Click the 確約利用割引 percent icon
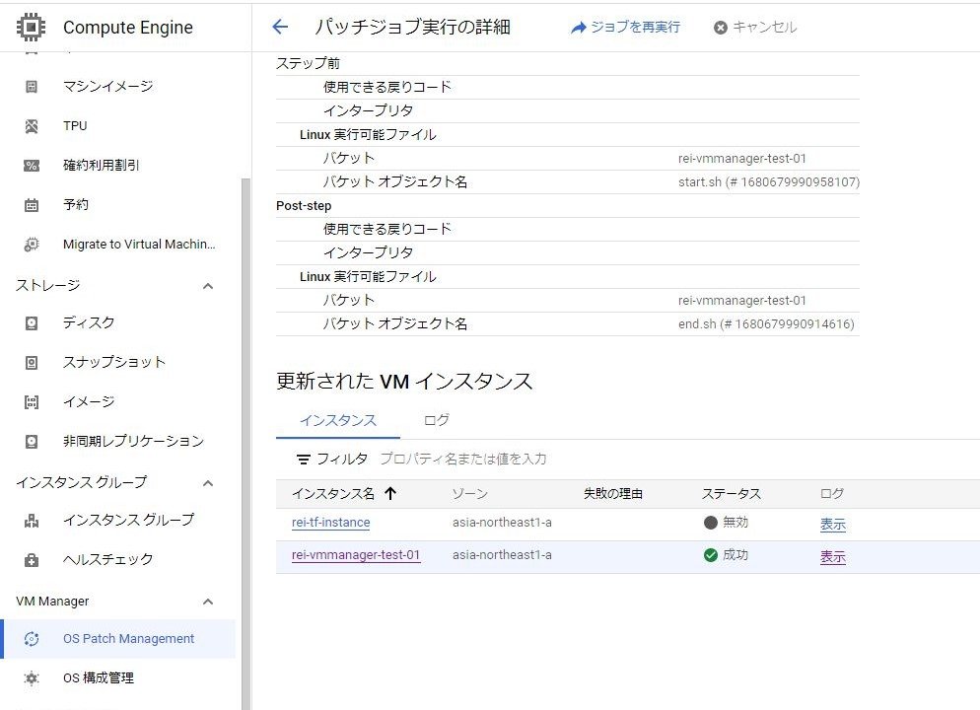The height and width of the screenshot is (710, 980). 32,166
